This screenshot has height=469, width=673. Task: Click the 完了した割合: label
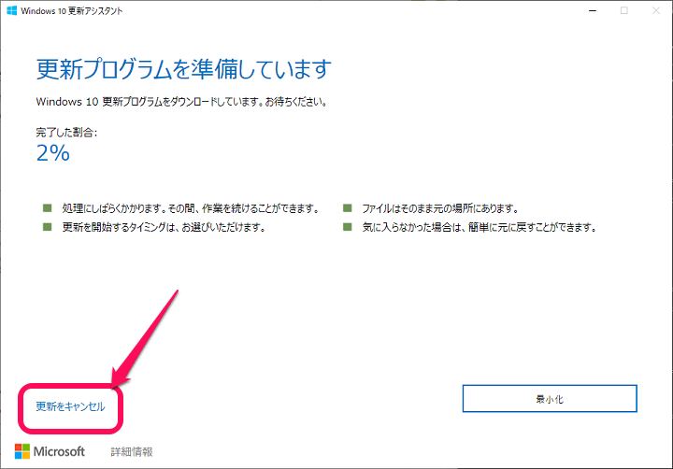[x=66, y=133]
